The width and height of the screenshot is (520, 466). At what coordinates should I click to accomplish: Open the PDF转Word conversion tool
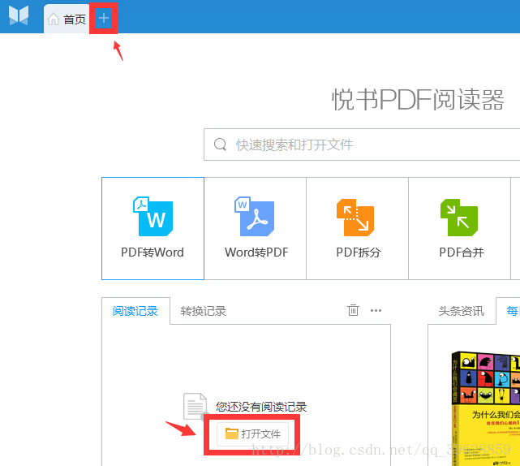(x=153, y=228)
